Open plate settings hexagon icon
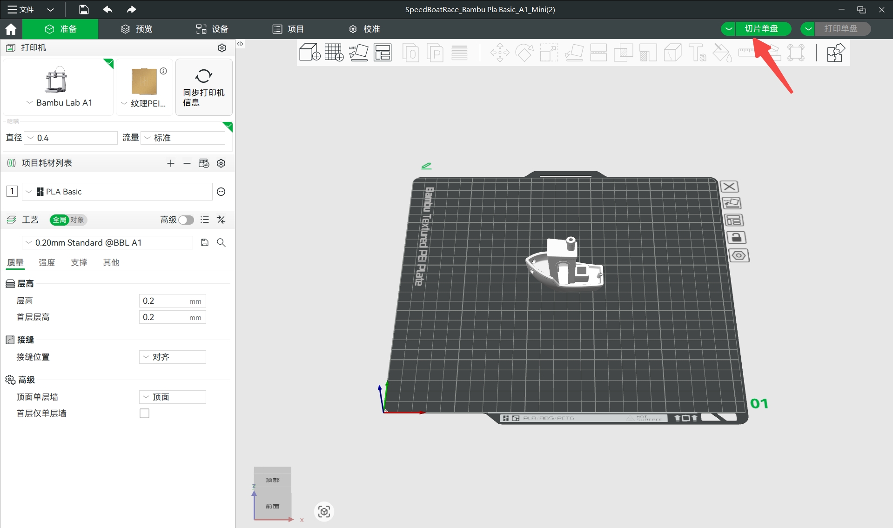 (739, 255)
